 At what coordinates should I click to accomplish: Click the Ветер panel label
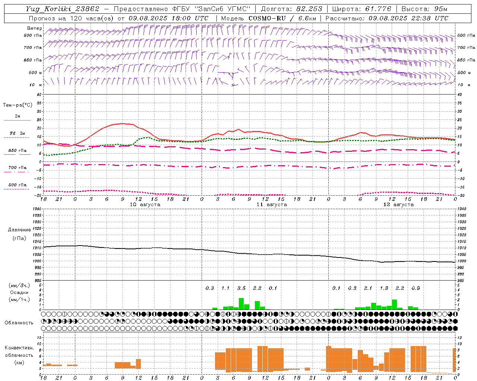click(34, 28)
